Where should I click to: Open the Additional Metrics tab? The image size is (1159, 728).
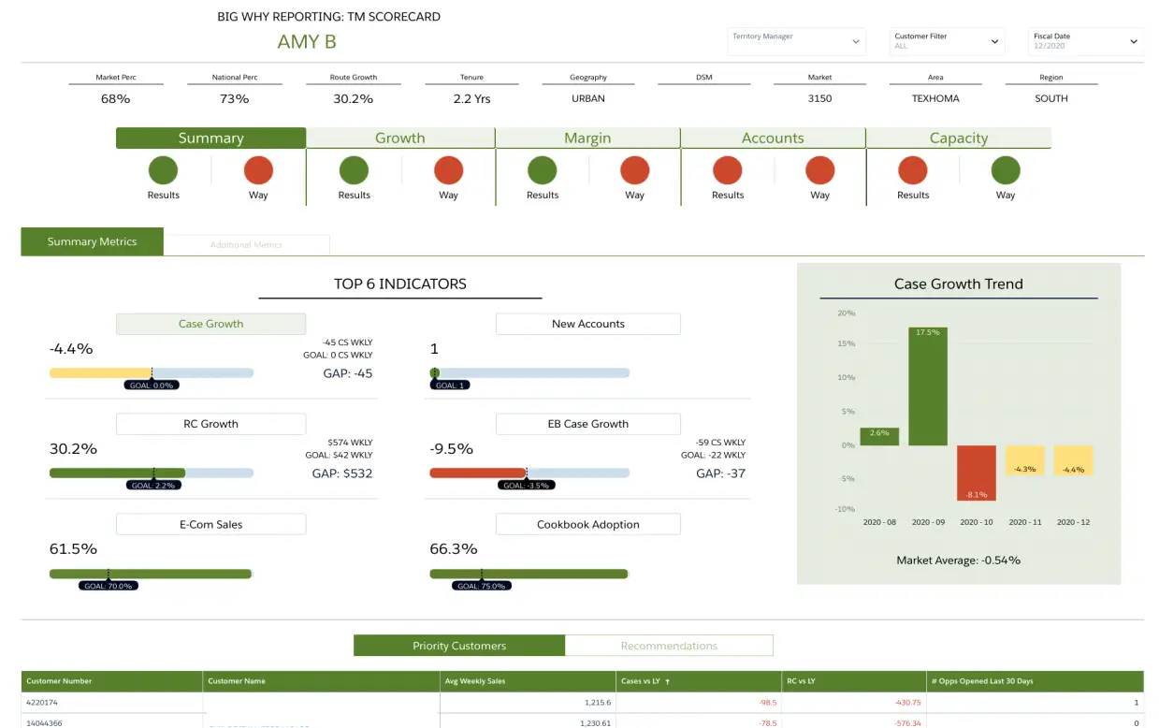click(246, 243)
